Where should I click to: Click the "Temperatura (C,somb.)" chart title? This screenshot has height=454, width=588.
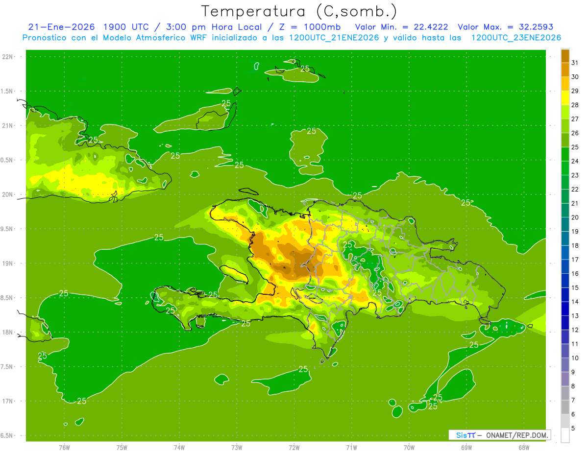click(299, 11)
